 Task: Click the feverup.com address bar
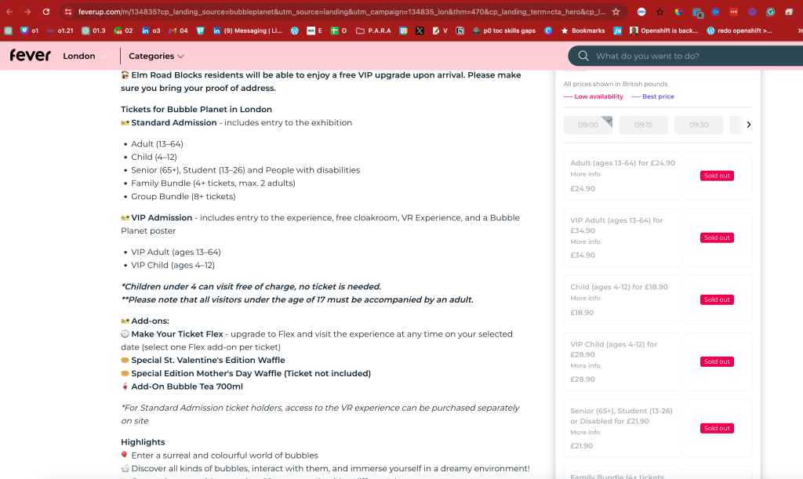[x=342, y=11]
